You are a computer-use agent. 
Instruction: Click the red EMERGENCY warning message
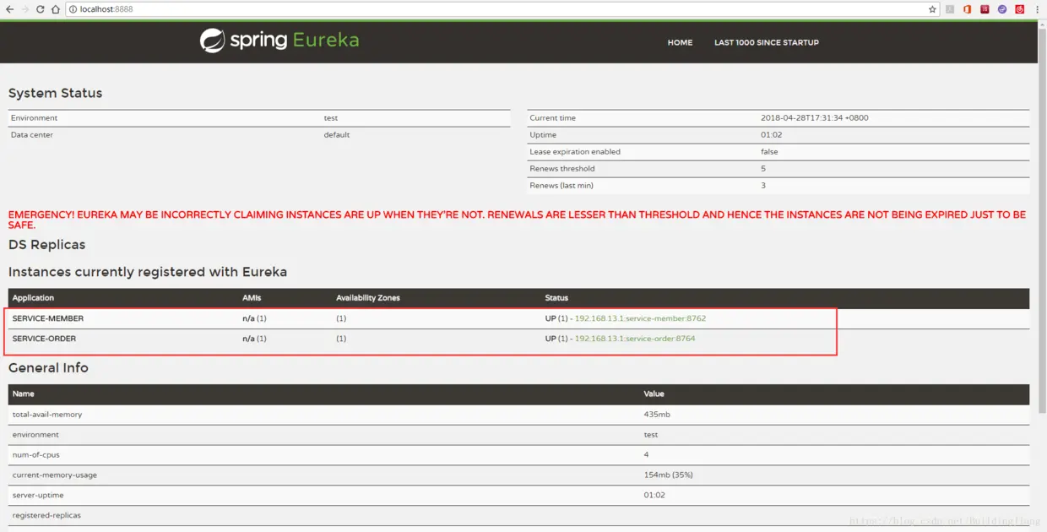tap(517, 220)
